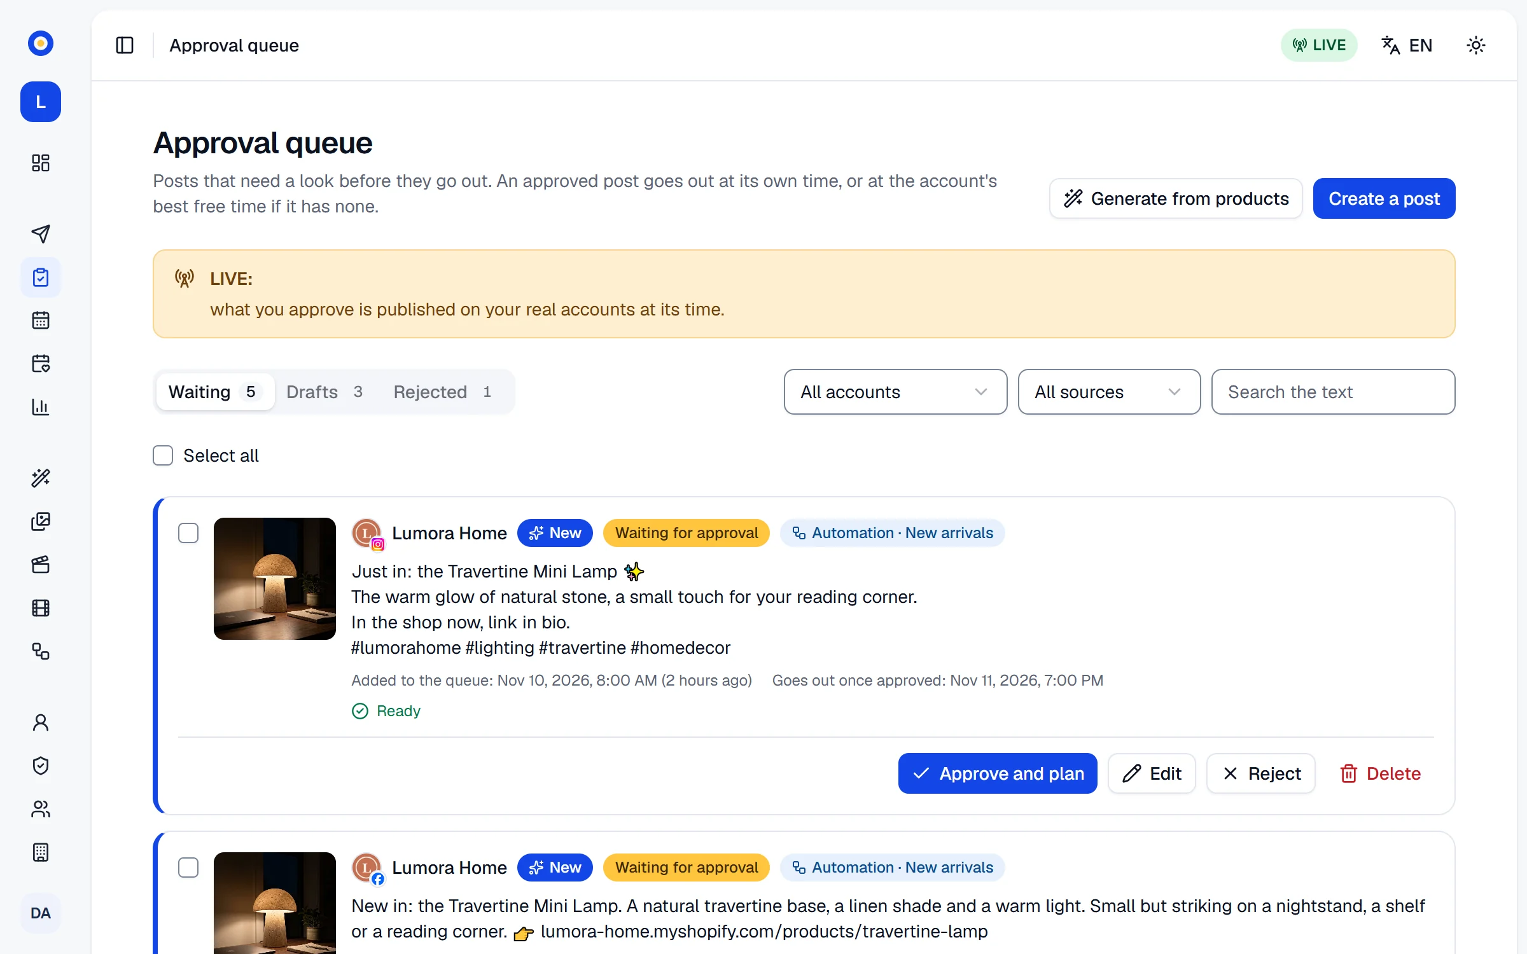The image size is (1527, 954).
Task: Open the first post's lamp thumbnail
Action: coord(275,579)
